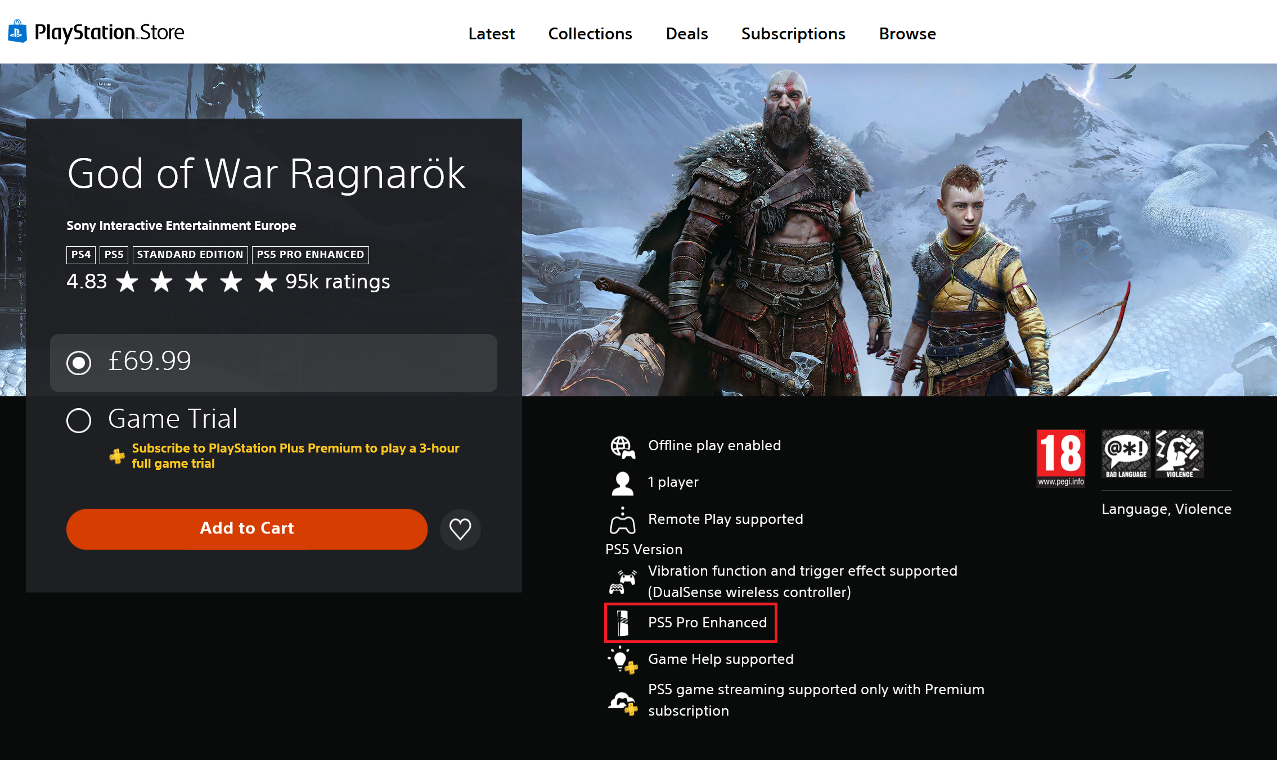Open the Browse menu

(x=907, y=34)
